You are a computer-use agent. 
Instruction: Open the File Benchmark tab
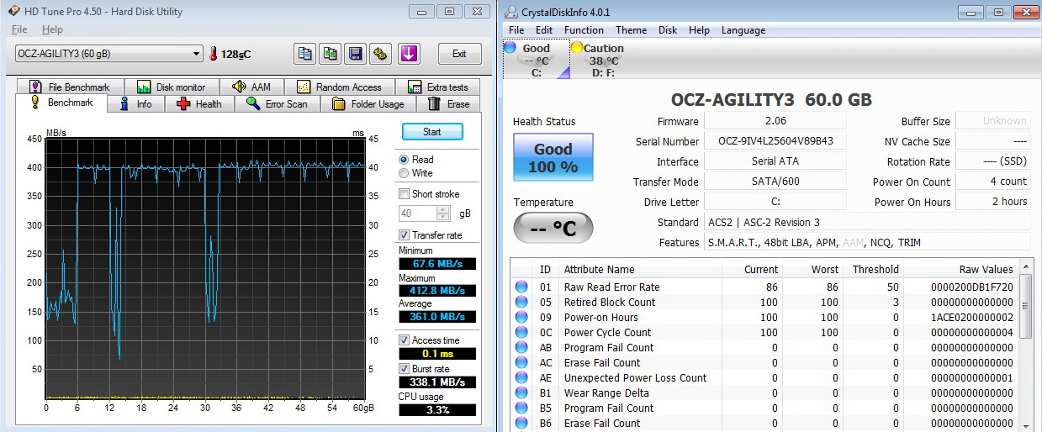click(x=69, y=87)
